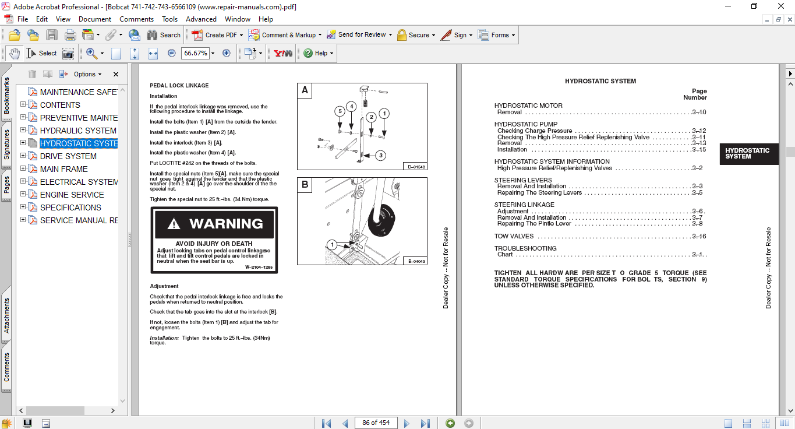
Task: Switch to Continuous page layout
Action: [746, 423]
